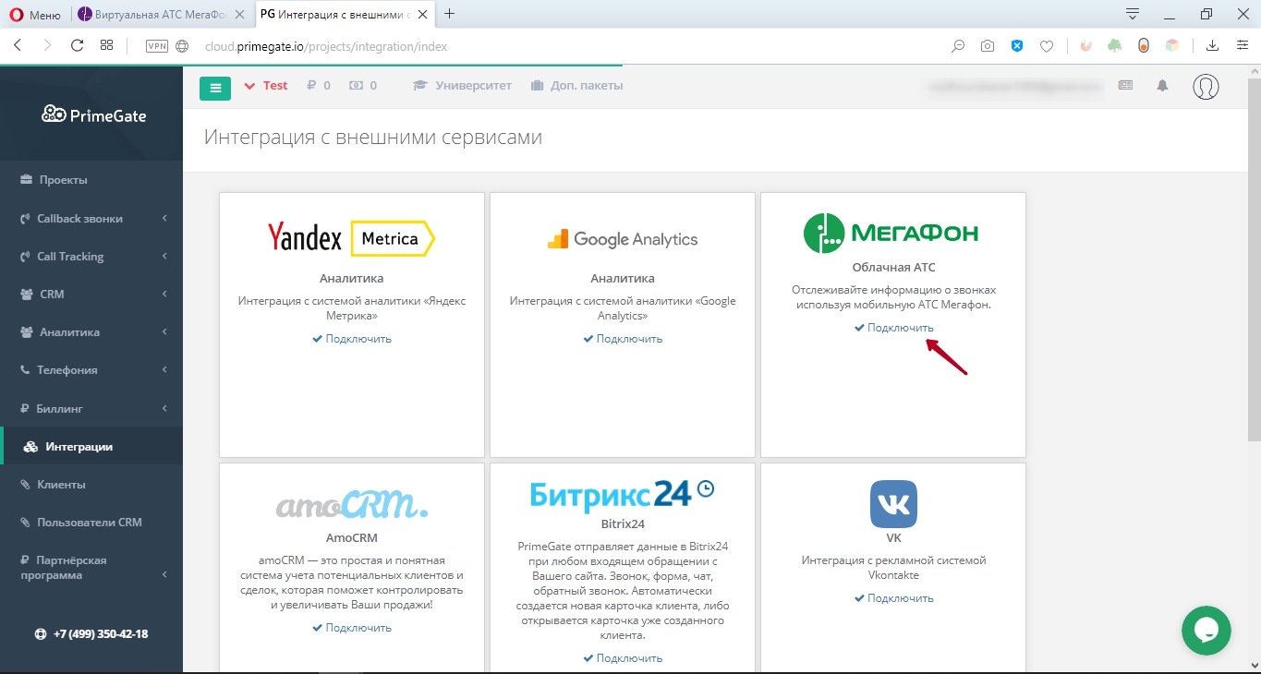This screenshot has width=1261, height=674.
Task: Expand the Телефония menu
Action: click(65, 369)
